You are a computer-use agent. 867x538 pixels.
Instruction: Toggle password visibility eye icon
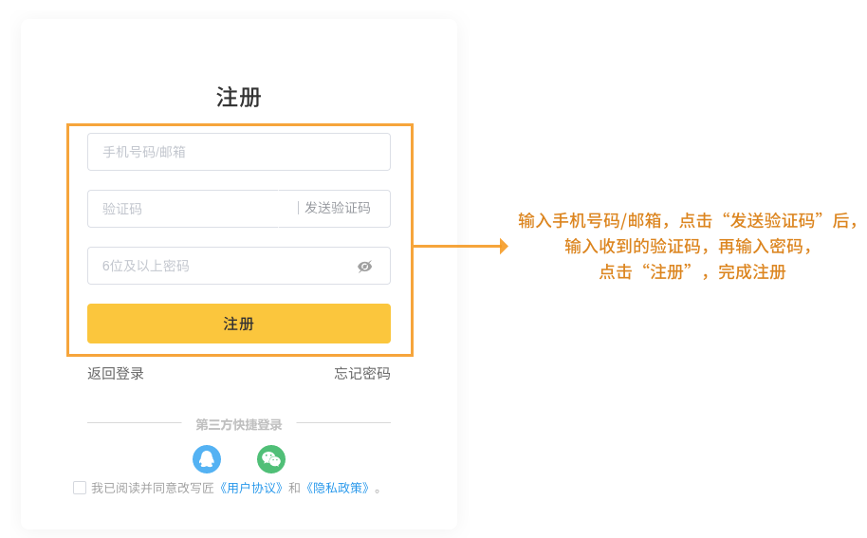point(365,267)
